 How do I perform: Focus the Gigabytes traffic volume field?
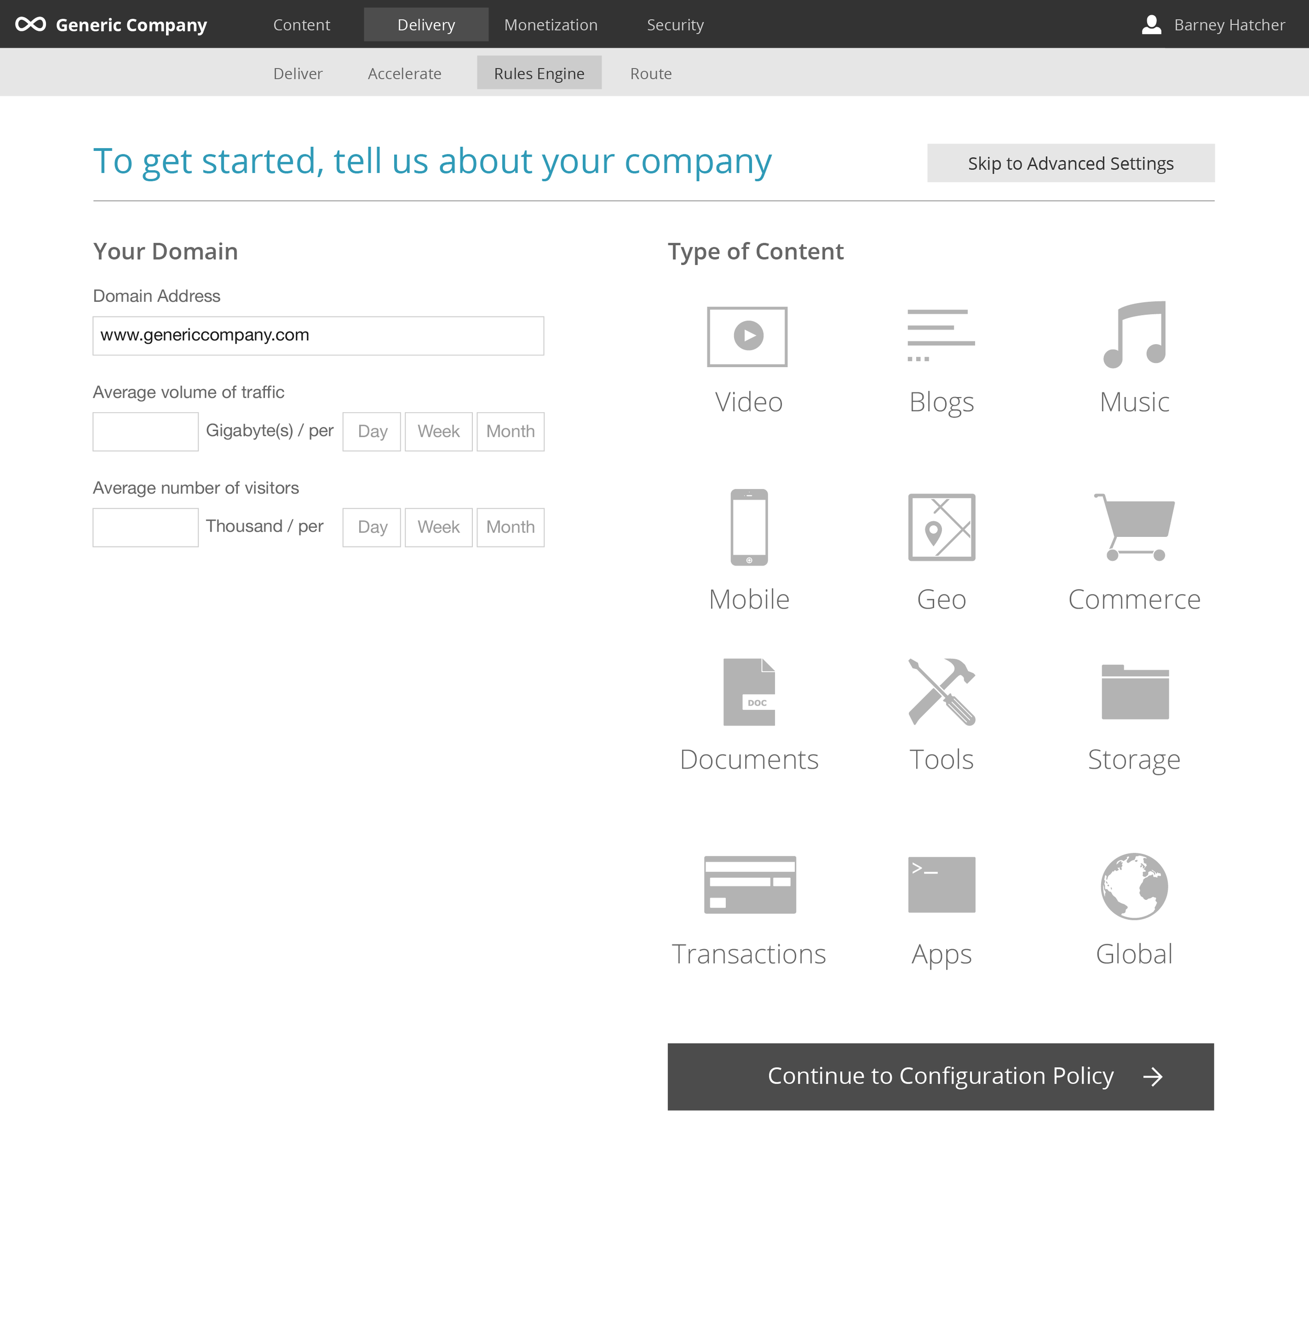[146, 432]
